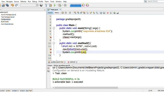Image resolution: width=164 pixels, height=92 pixels.
Task: Close the Main.java tab
Action: [60, 10]
